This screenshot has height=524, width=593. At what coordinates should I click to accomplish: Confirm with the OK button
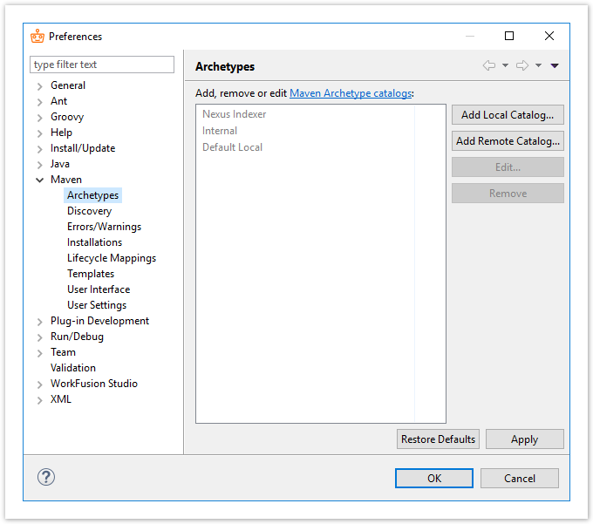point(434,479)
